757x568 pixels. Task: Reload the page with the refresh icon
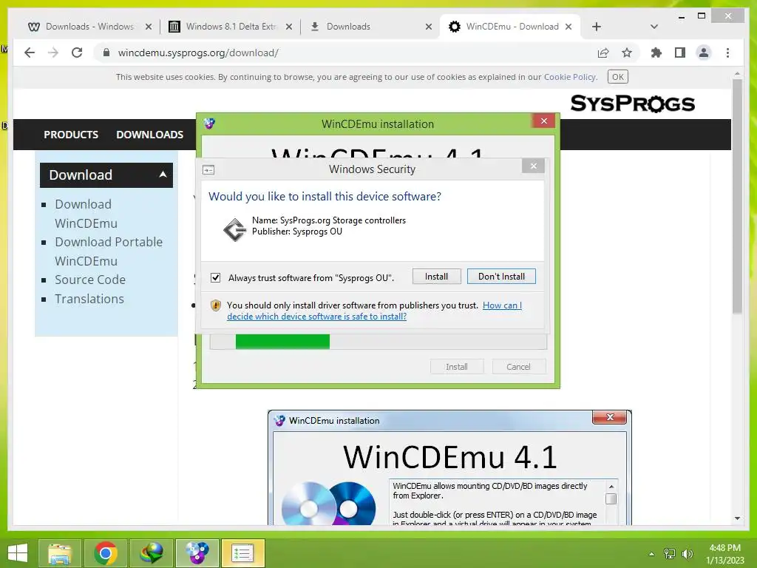point(77,53)
